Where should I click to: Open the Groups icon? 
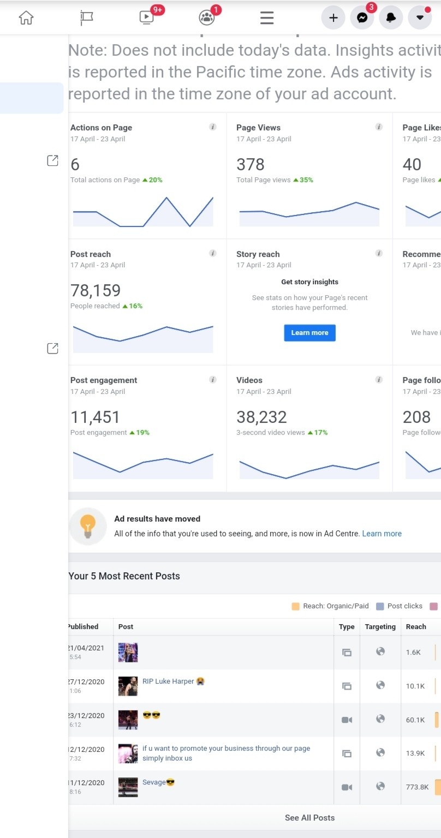(207, 17)
